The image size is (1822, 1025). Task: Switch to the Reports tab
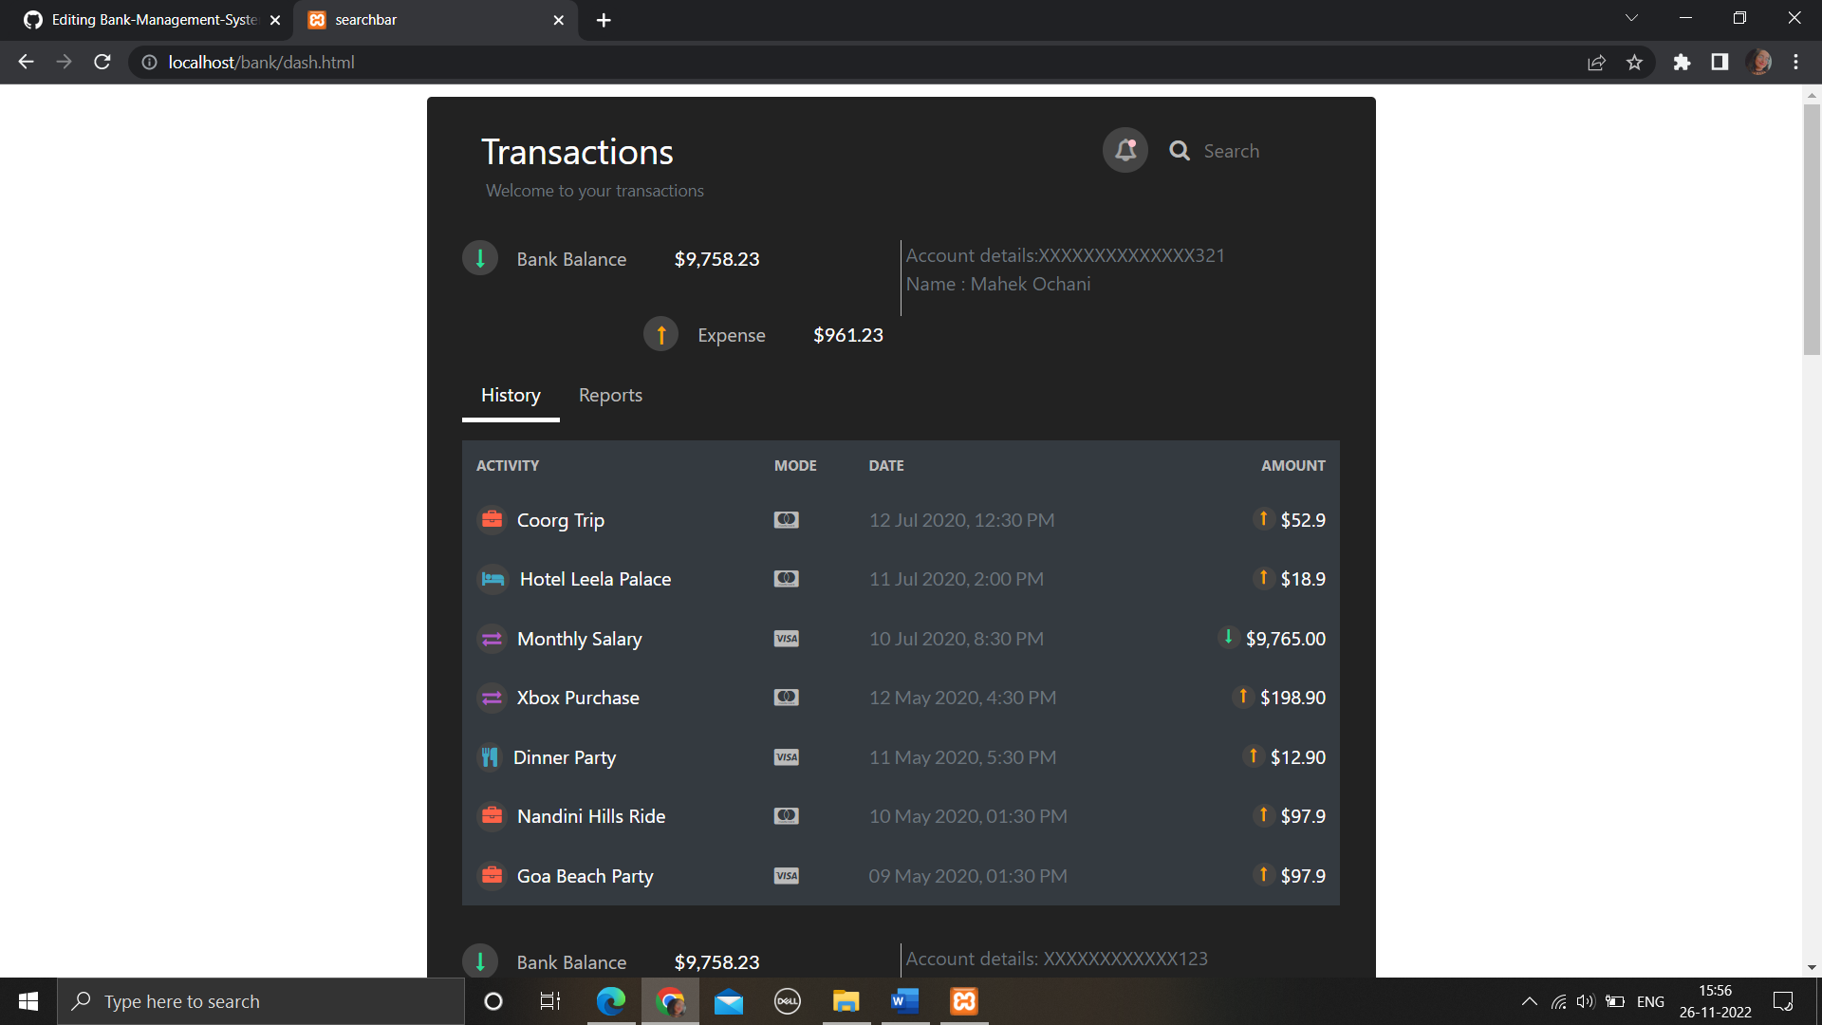pos(610,395)
